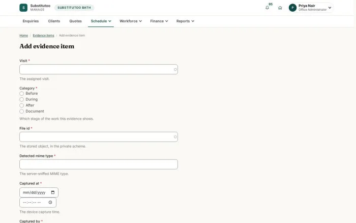The width and height of the screenshot is (356, 223).
Task: Click 'The server-sniffed MIME type.' hint
Action: 44,174
